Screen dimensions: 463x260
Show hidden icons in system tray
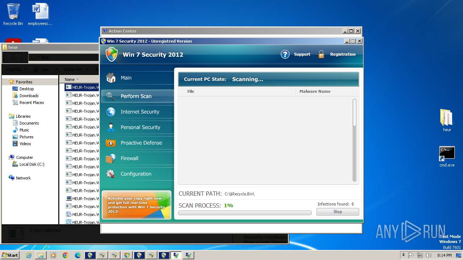click(x=403, y=255)
